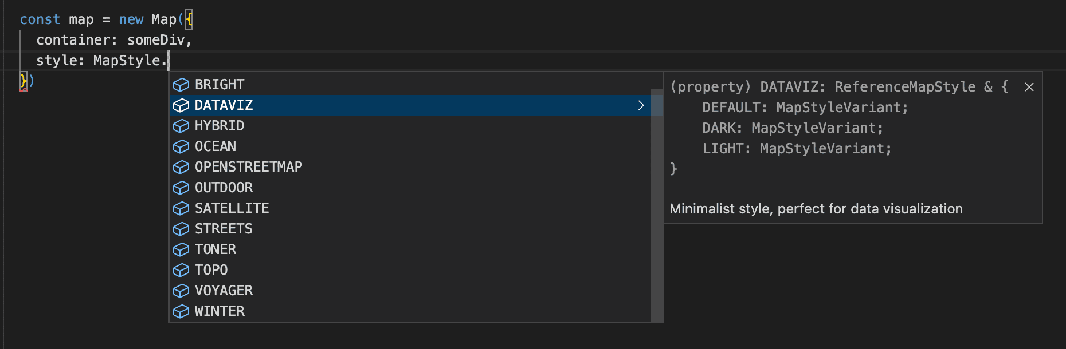Place cursor after MapStyle. in code
Screen dimensions: 1066x349
tap(168, 60)
